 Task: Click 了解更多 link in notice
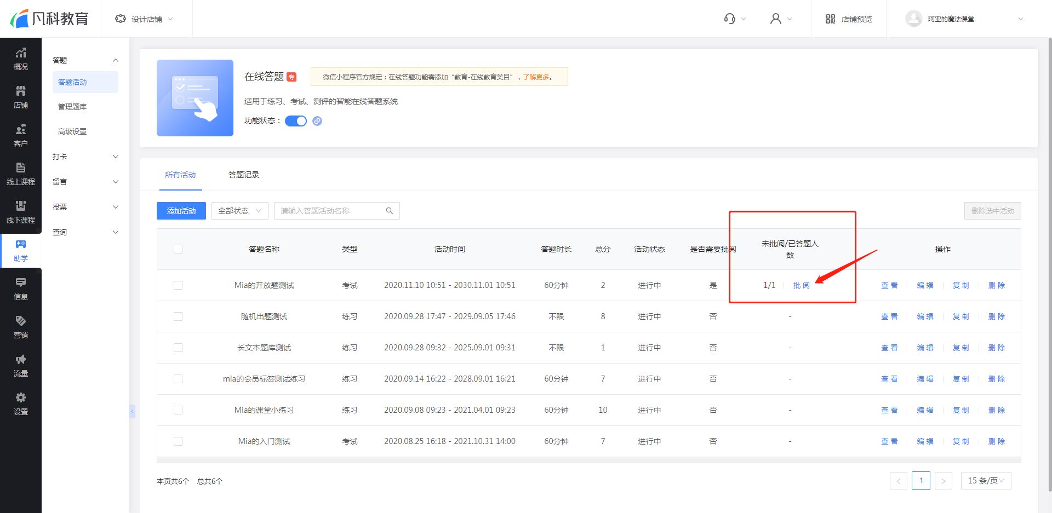536,77
